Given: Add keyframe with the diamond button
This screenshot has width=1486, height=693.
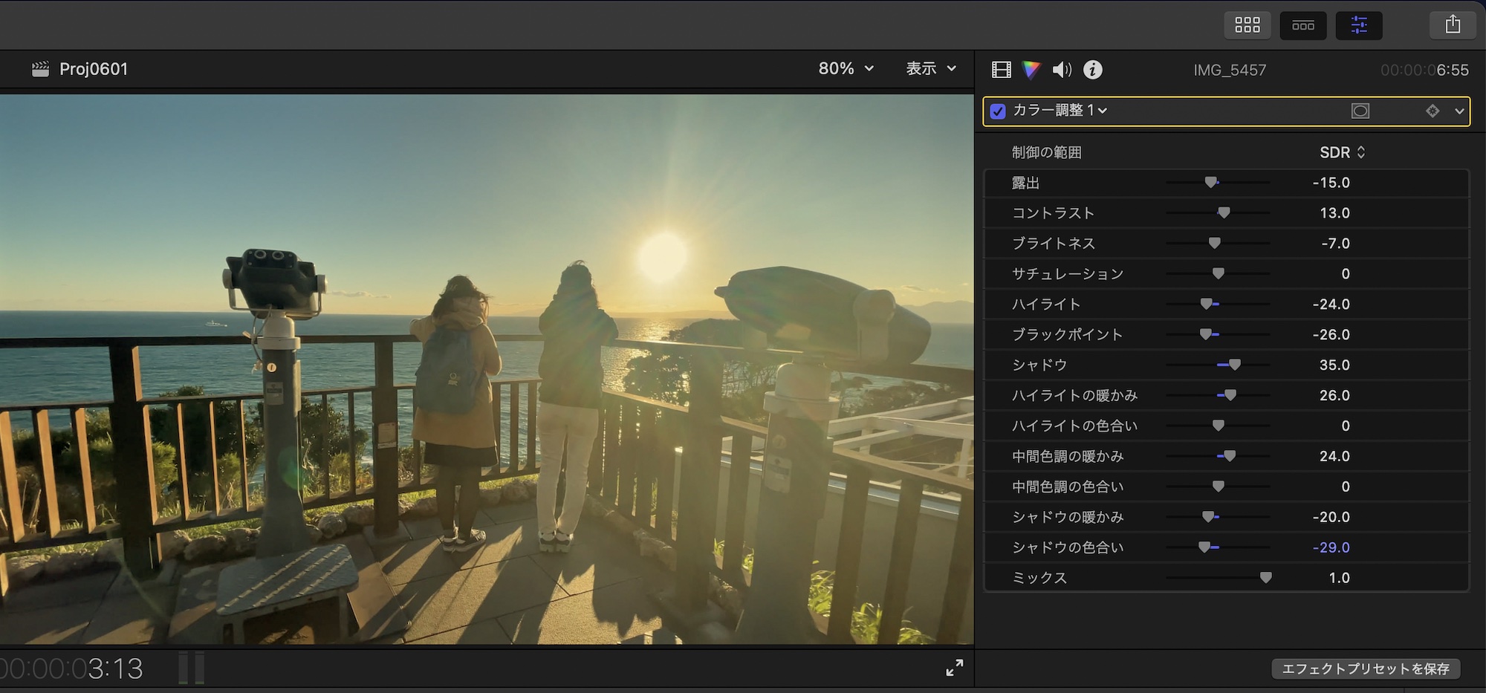Looking at the screenshot, I should click(1433, 111).
